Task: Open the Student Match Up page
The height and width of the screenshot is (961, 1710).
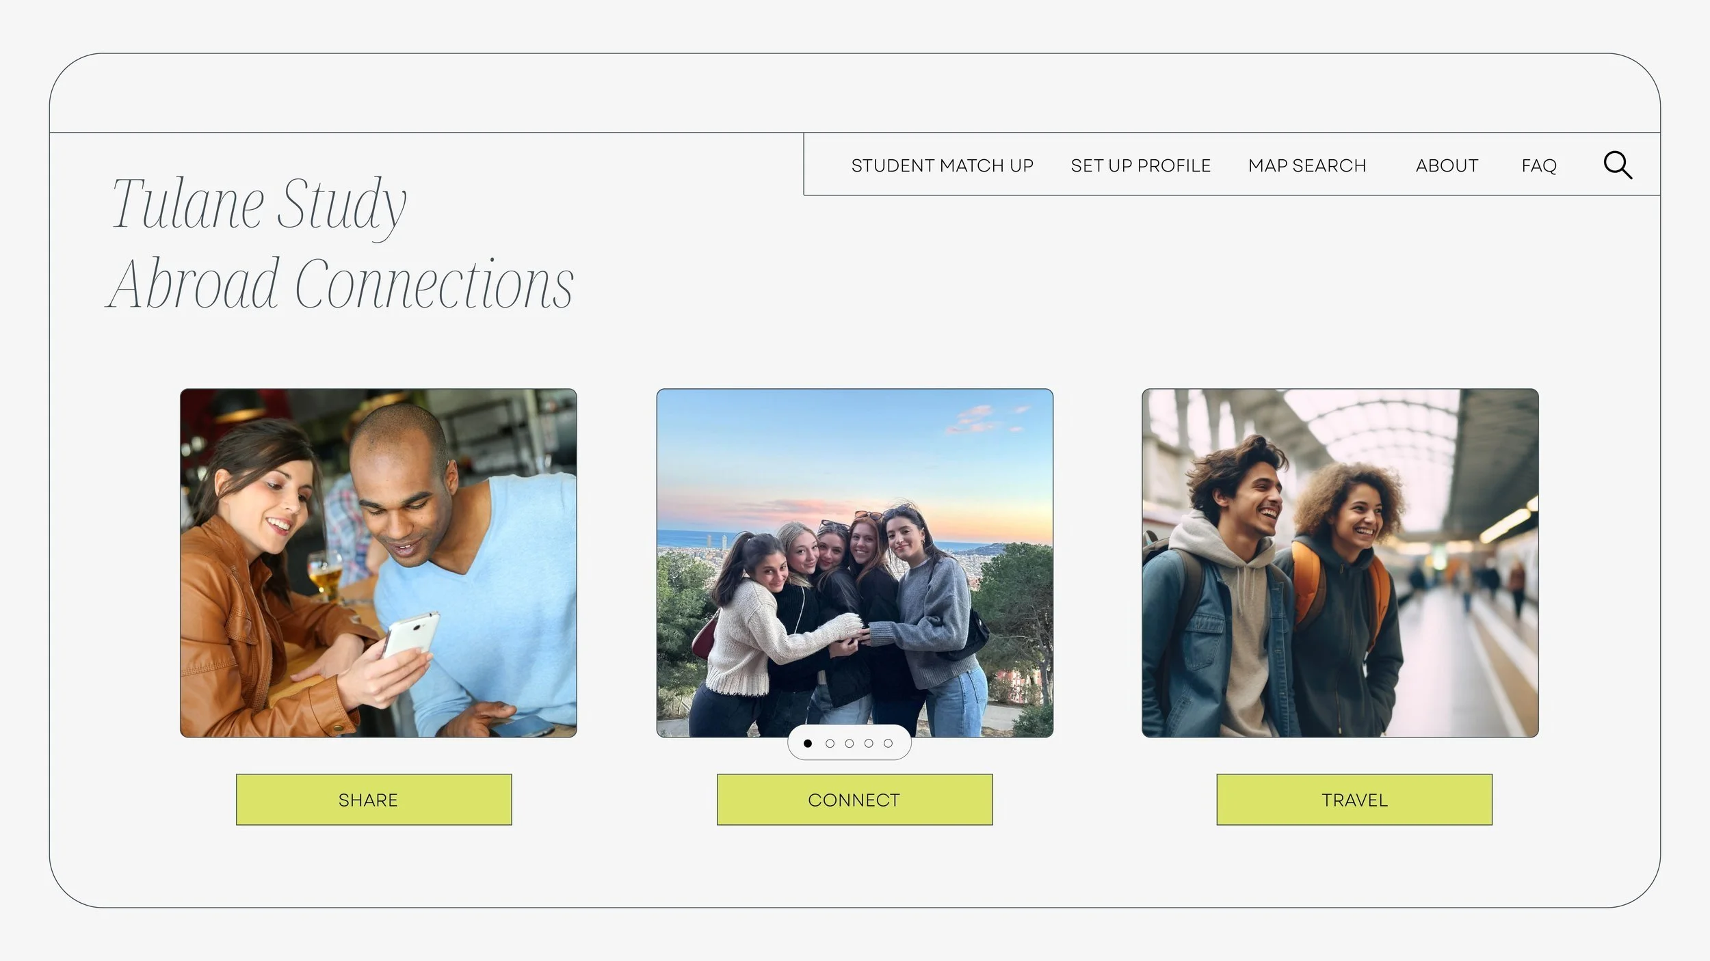Action: pyautogui.click(x=942, y=165)
